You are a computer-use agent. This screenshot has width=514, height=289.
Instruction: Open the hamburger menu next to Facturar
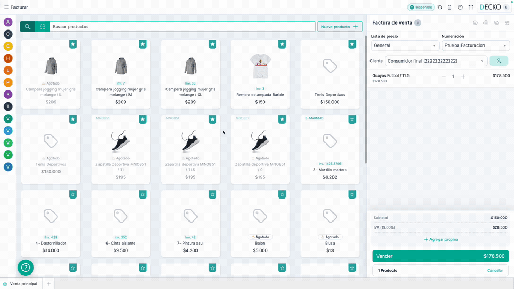click(x=6, y=7)
